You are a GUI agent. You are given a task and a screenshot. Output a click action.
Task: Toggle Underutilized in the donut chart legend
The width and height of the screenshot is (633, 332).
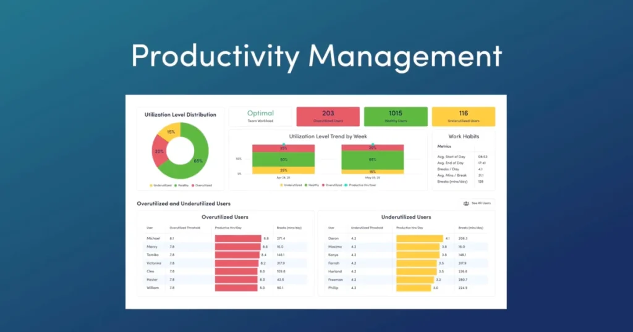coord(160,185)
